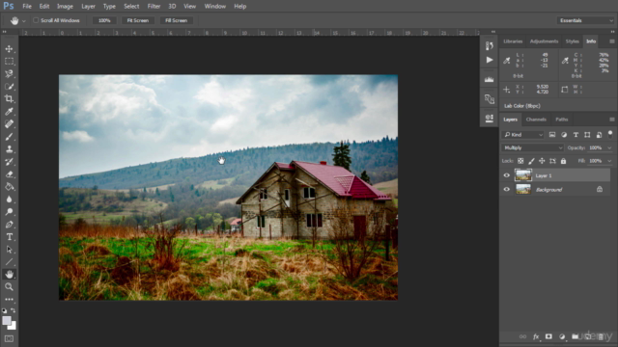Select the Paint Bucket tool
Screen dimensions: 618x347
click(x=9, y=187)
